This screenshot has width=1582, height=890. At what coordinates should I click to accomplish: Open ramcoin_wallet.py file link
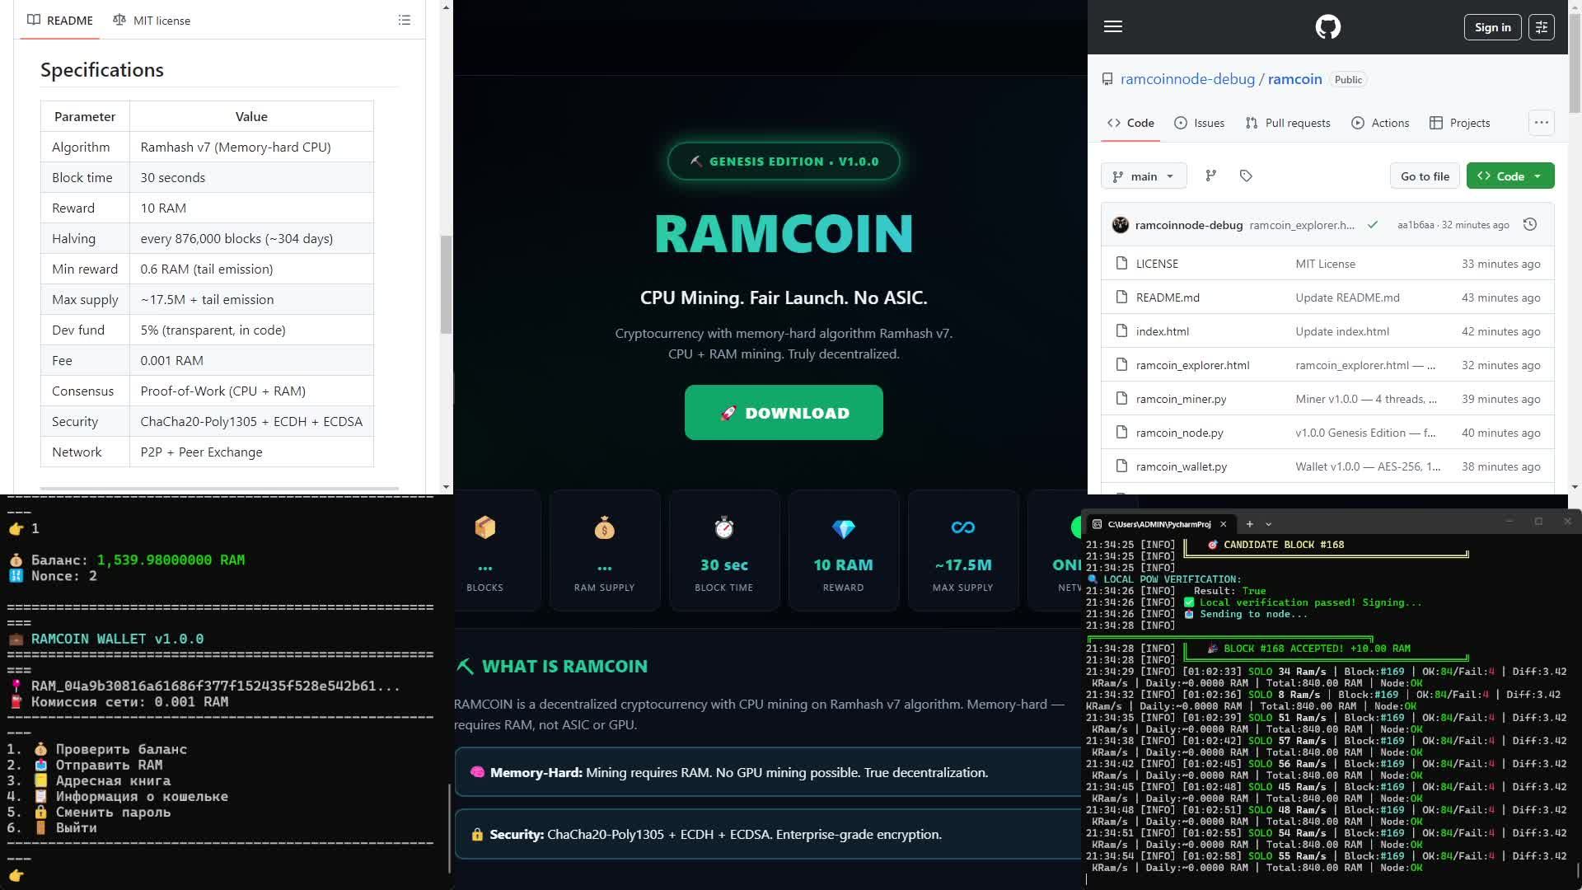point(1181,466)
